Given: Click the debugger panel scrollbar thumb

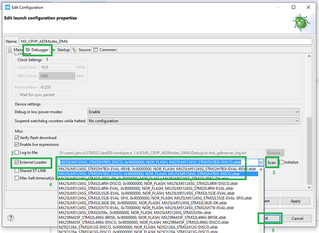Looking at the screenshot, I should [309, 151].
